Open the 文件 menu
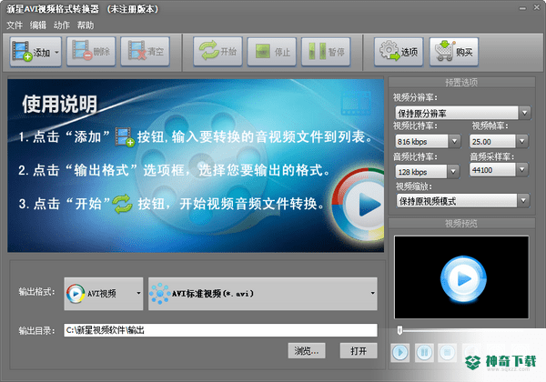The width and height of the screenshot is (546, 382). coord(15,25)
